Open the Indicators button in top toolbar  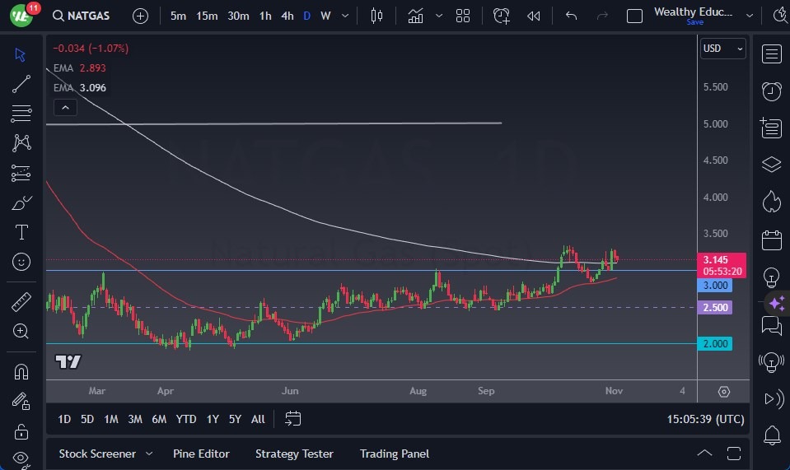415,16
